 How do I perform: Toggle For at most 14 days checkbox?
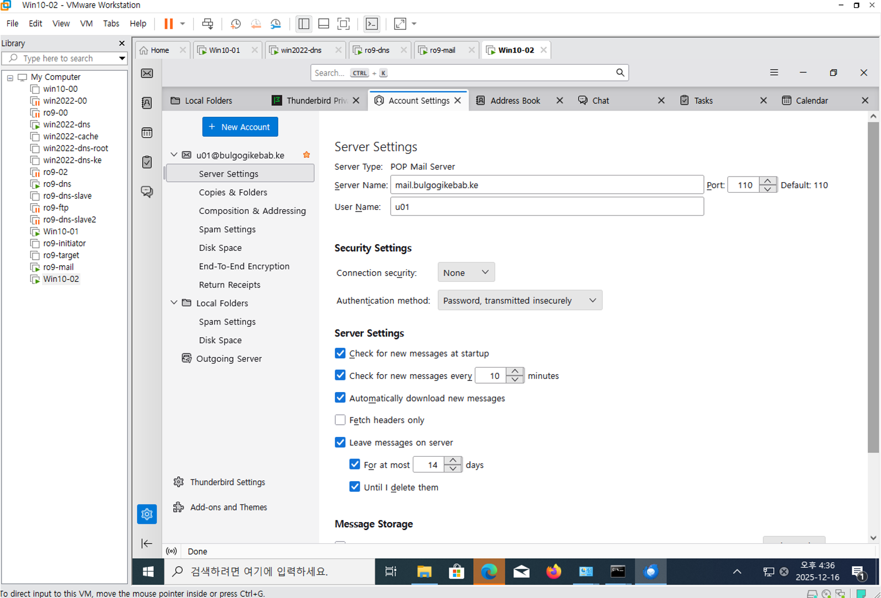tap(355, 464)
